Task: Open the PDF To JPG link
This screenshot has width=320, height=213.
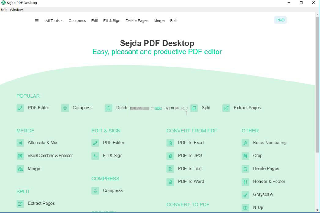Action: coord(190,156)
